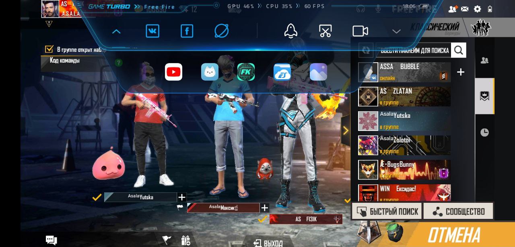
Task: Open Facebook shortcut in Game Turbo
Action: pos(187,31)
